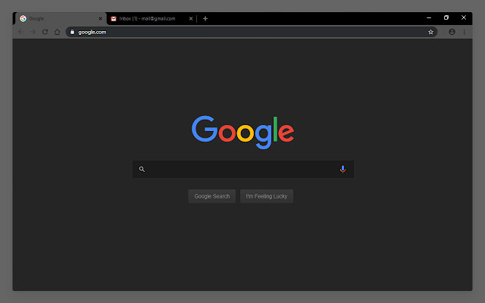Close the Gmail Inbox tab

tap(191, 18)
